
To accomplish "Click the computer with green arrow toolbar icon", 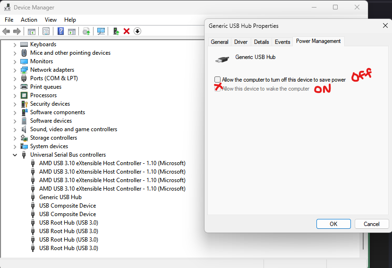I will point(116,31).
